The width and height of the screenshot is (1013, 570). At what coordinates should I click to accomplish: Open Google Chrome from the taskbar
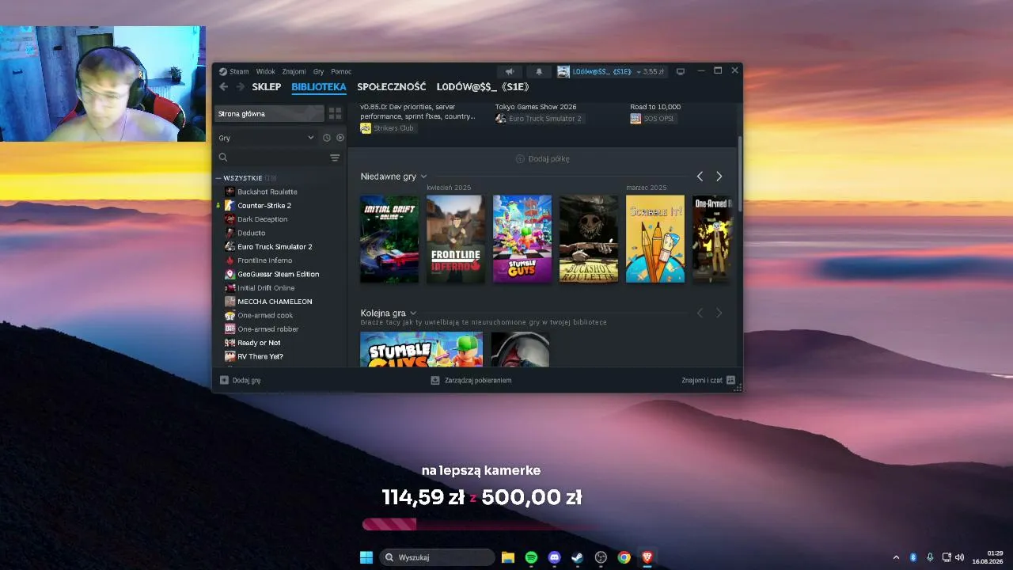pyautogui.click(x=624, y=557)
